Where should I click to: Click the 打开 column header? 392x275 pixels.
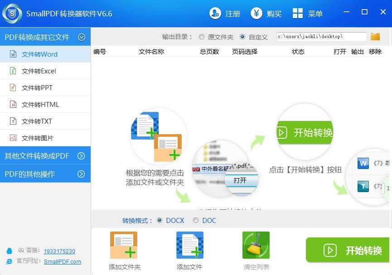(340, 52)
